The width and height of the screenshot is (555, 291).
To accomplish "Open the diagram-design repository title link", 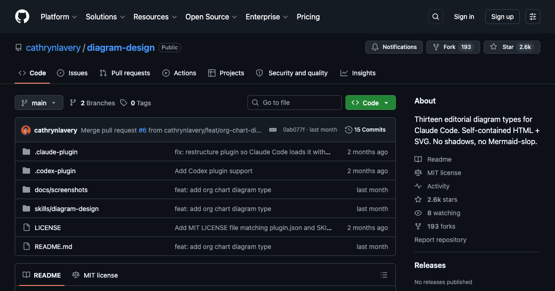I will pos(121,48).
